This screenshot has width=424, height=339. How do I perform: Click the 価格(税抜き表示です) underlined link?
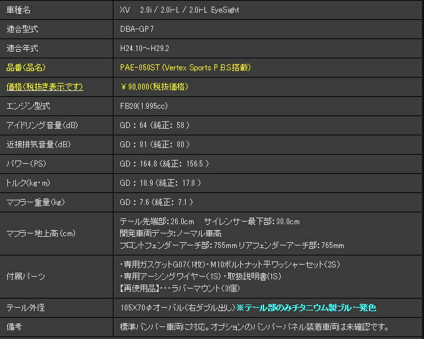[44, 86]
